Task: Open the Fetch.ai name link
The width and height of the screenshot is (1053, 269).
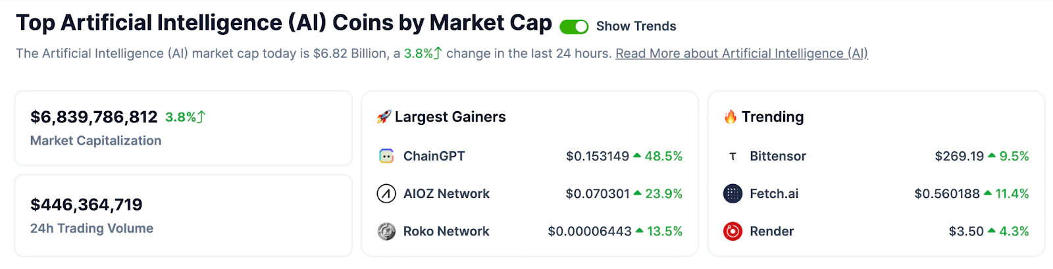Action: click(774, 193)
